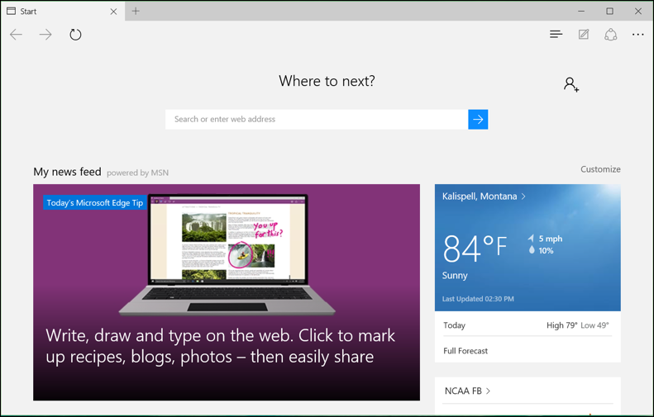Click Customize news feed link
654x417 pixels.
(x=600, y=169)
